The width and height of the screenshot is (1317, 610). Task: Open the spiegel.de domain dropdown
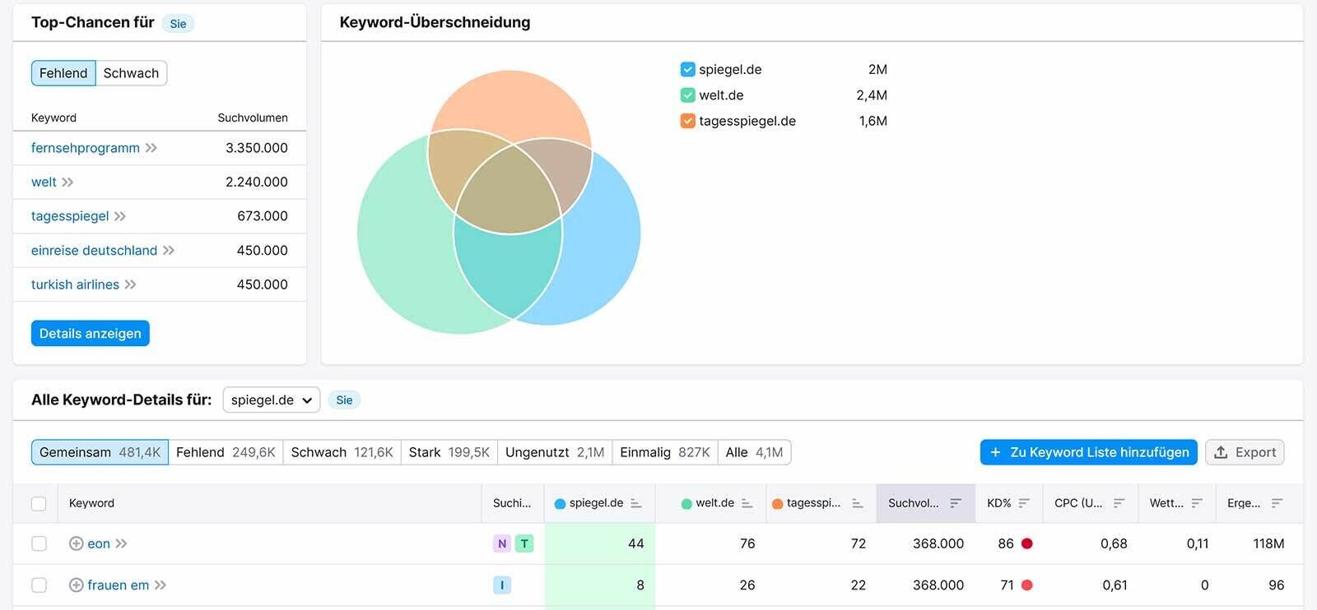point(272,400)
